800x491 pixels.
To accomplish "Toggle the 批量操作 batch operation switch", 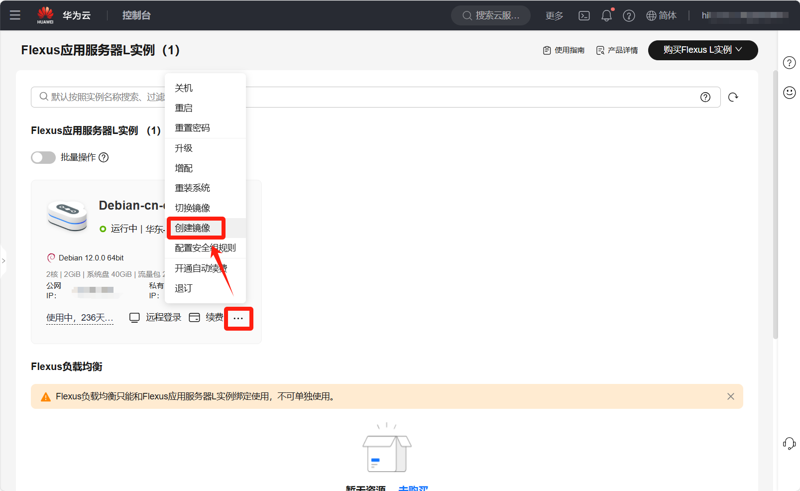I will point(43,157).
